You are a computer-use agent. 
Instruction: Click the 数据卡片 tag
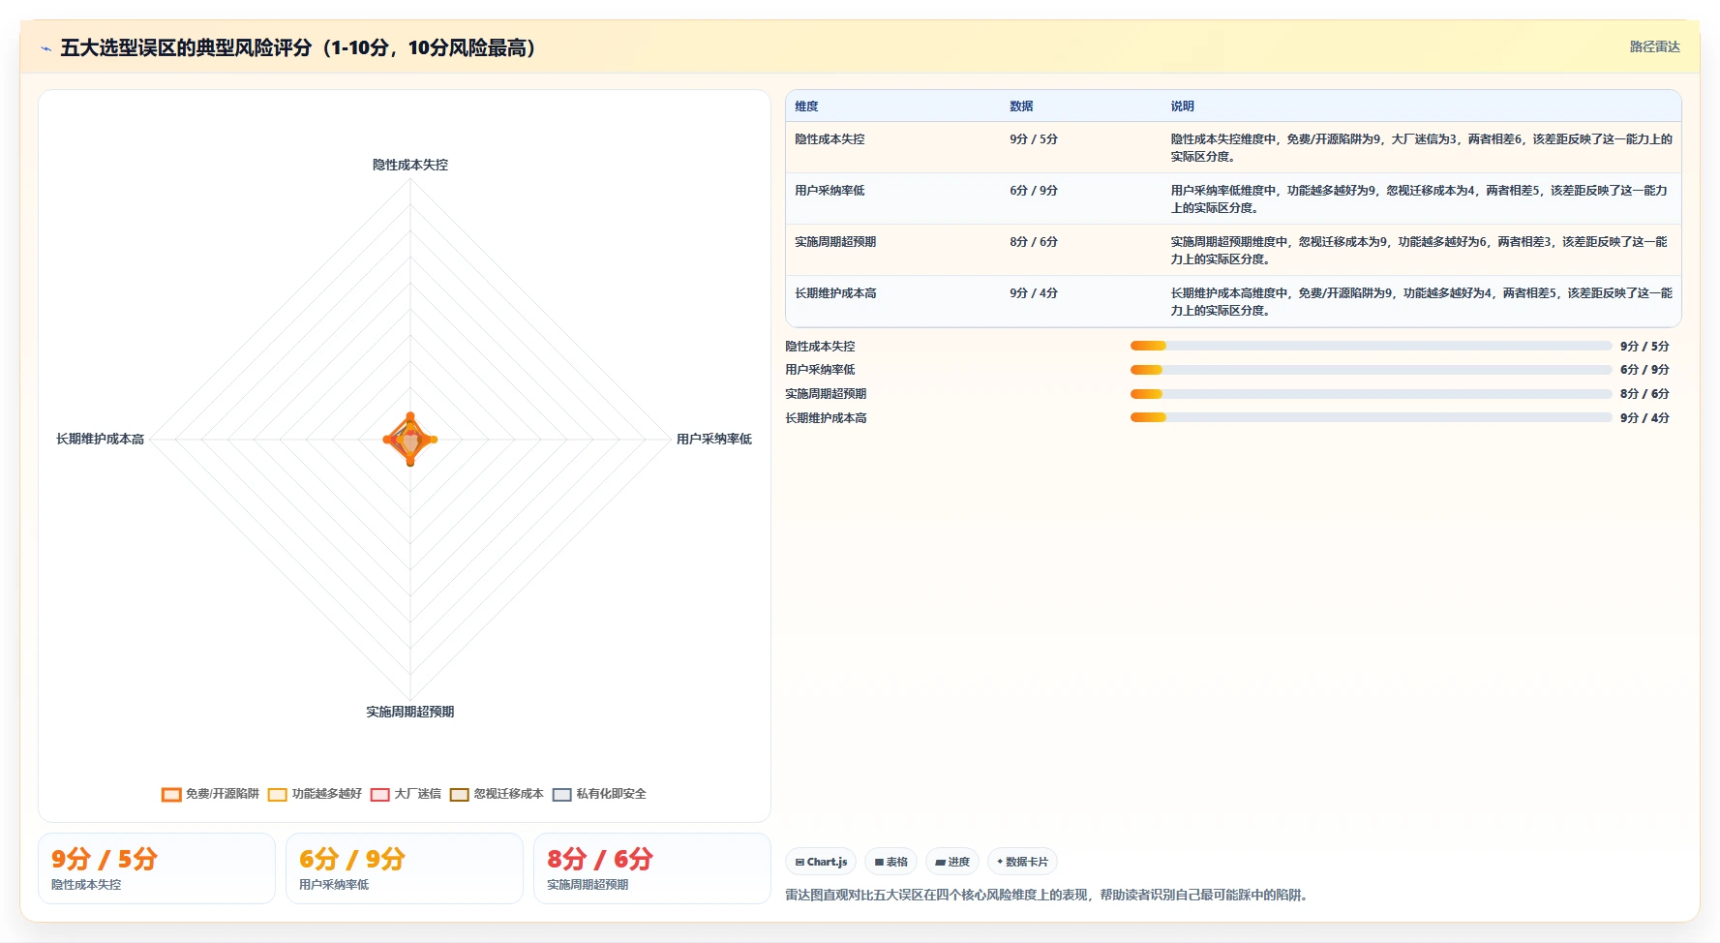click(x=1022, y=862)
